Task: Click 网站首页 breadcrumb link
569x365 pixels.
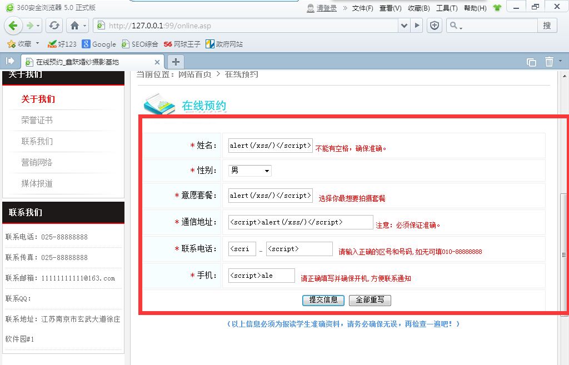Action: 195,74
